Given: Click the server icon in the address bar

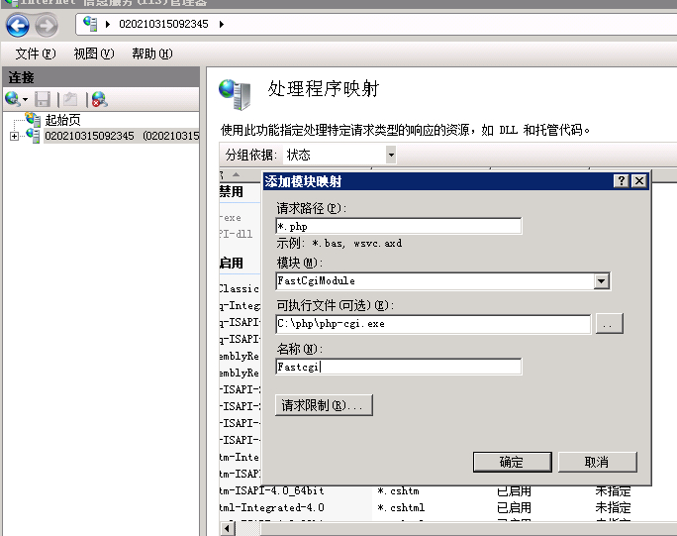Looking at the screenshot, I should [90, 24].
